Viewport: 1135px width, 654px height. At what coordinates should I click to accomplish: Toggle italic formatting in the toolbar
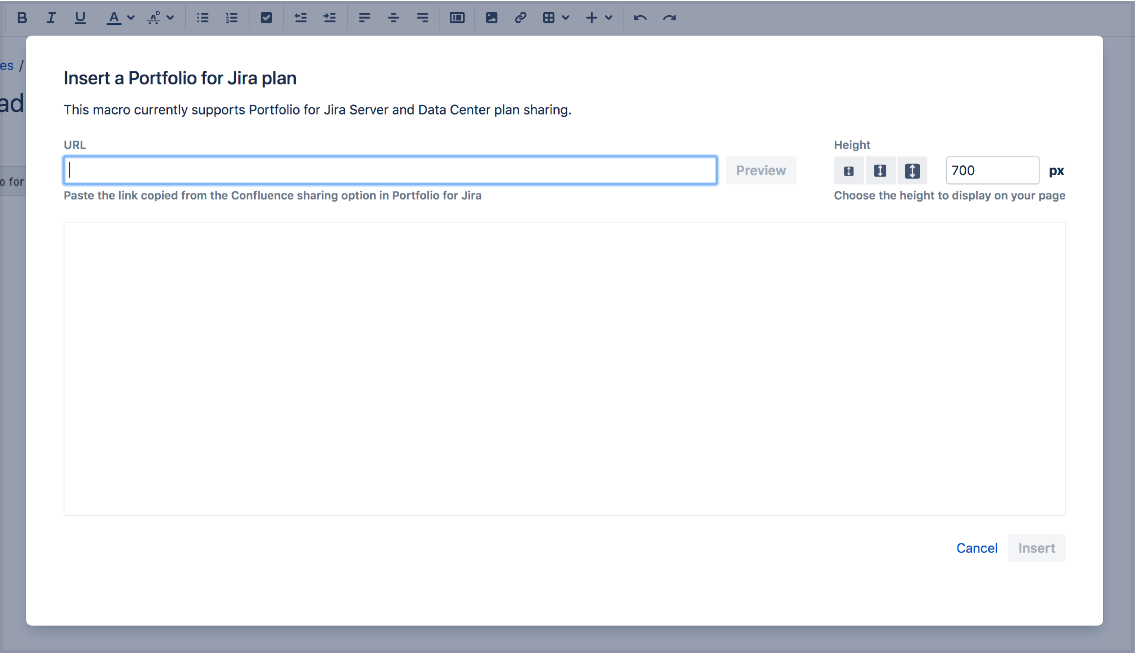point(51,18)
